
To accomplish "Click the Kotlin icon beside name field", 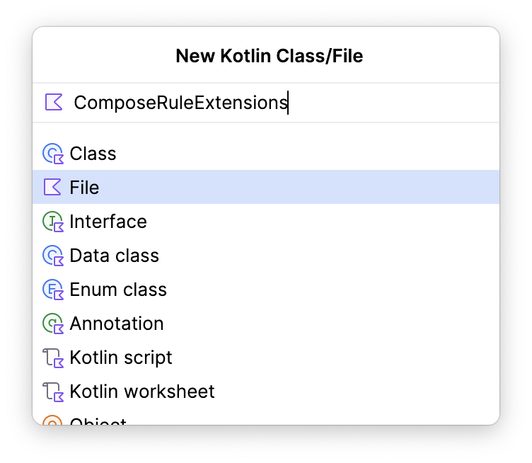I will [x=54, y=103].
